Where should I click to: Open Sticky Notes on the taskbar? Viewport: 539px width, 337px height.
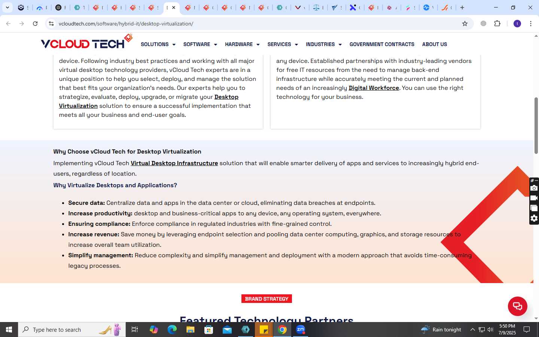(264, 330)
